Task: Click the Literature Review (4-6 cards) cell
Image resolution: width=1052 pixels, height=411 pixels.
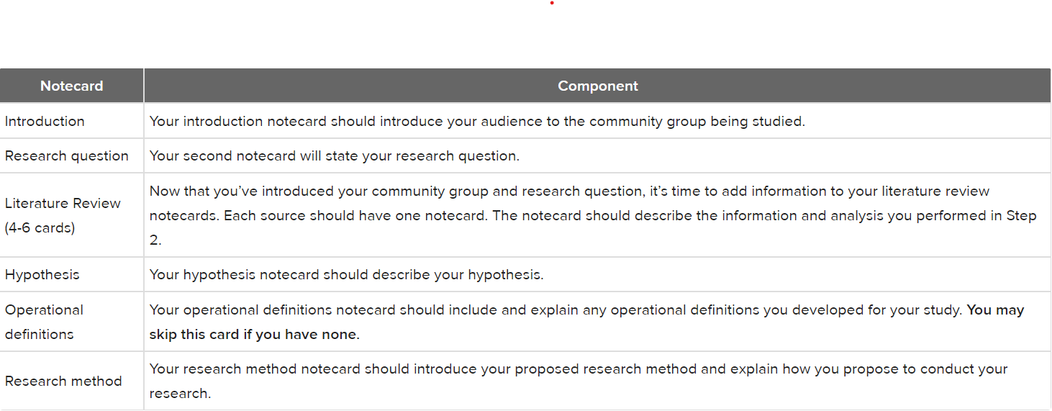Action: coord(72,215)
